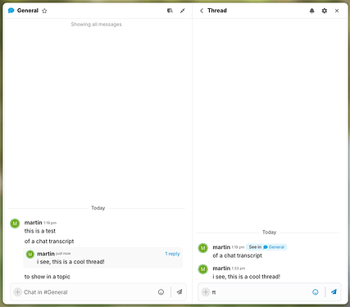
Task: Click martin's avatar on 1:33 pm thread message
Action: pos(202,269)
